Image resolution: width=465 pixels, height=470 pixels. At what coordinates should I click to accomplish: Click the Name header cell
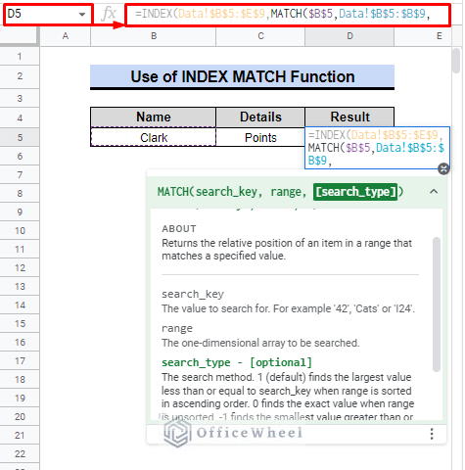tap(154, 117)
